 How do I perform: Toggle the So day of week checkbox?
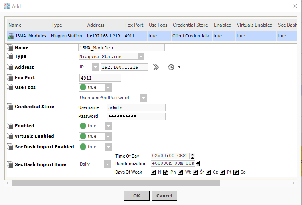[236, 172]
